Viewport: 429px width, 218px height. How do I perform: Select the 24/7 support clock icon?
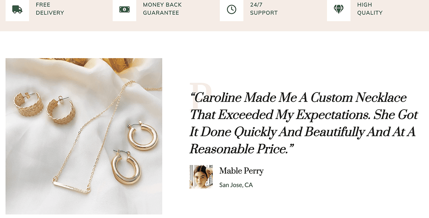(232, 9)
